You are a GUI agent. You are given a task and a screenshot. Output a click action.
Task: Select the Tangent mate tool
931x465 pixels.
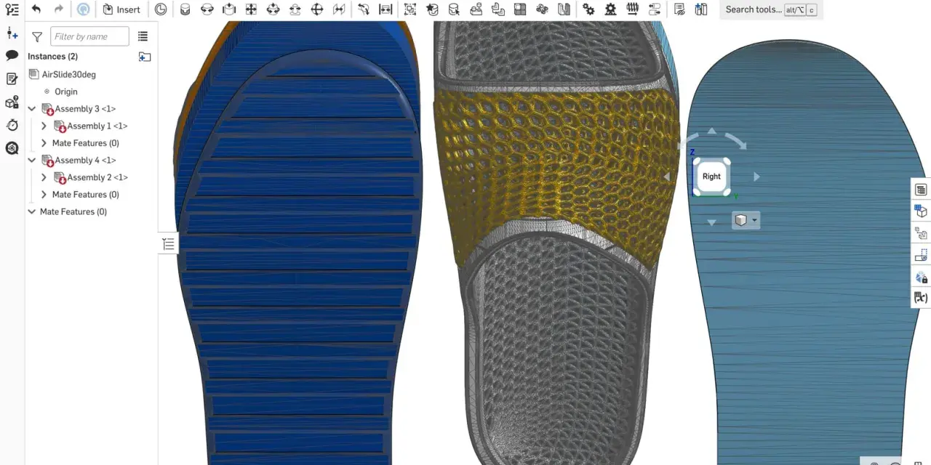point(364,9)
